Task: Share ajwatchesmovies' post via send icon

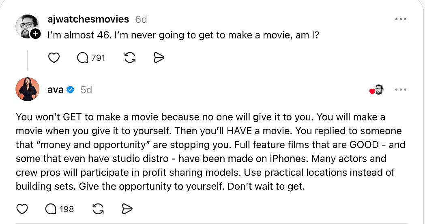Action: 159,58
